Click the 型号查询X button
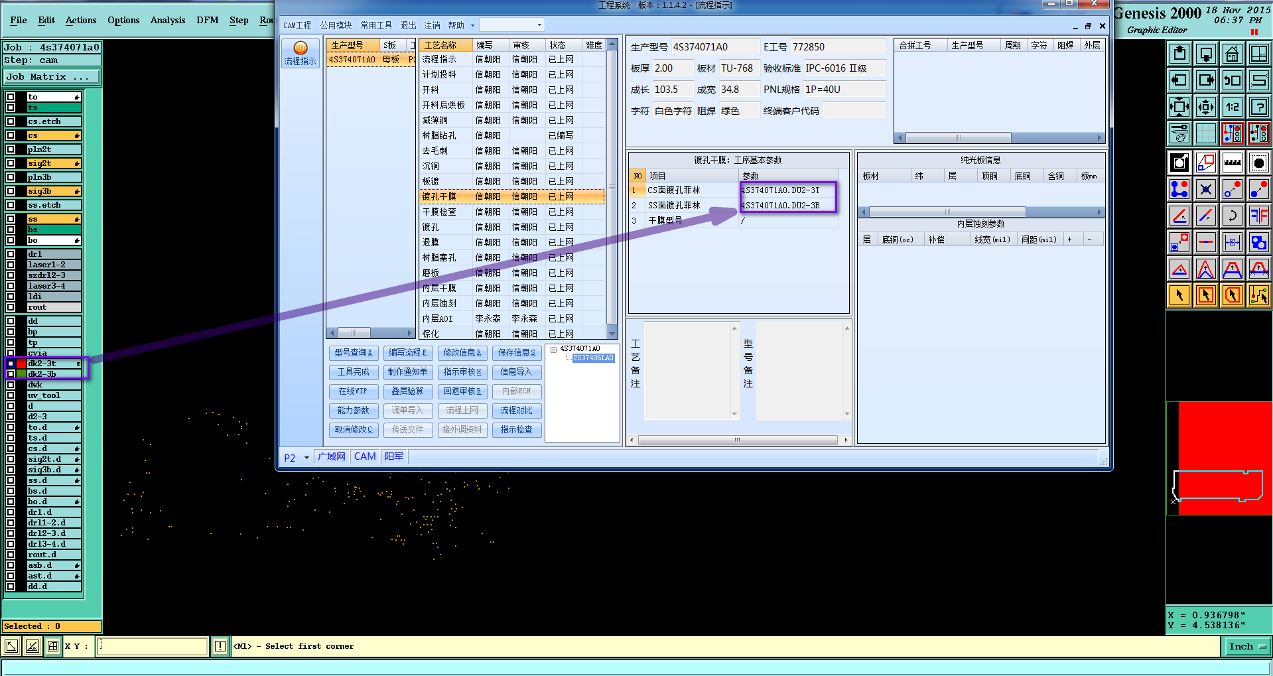Image resolution: width=1273 pixels, height=676 pixels. [x=354, y=353]
